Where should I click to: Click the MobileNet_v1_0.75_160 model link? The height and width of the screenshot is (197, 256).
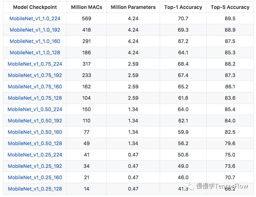[35, 87]
